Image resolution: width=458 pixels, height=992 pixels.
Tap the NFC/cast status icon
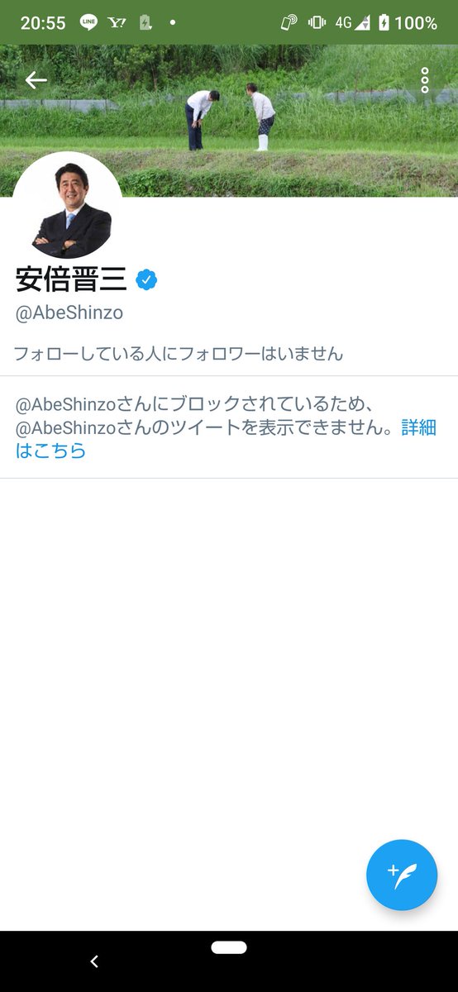pos(289,23)
